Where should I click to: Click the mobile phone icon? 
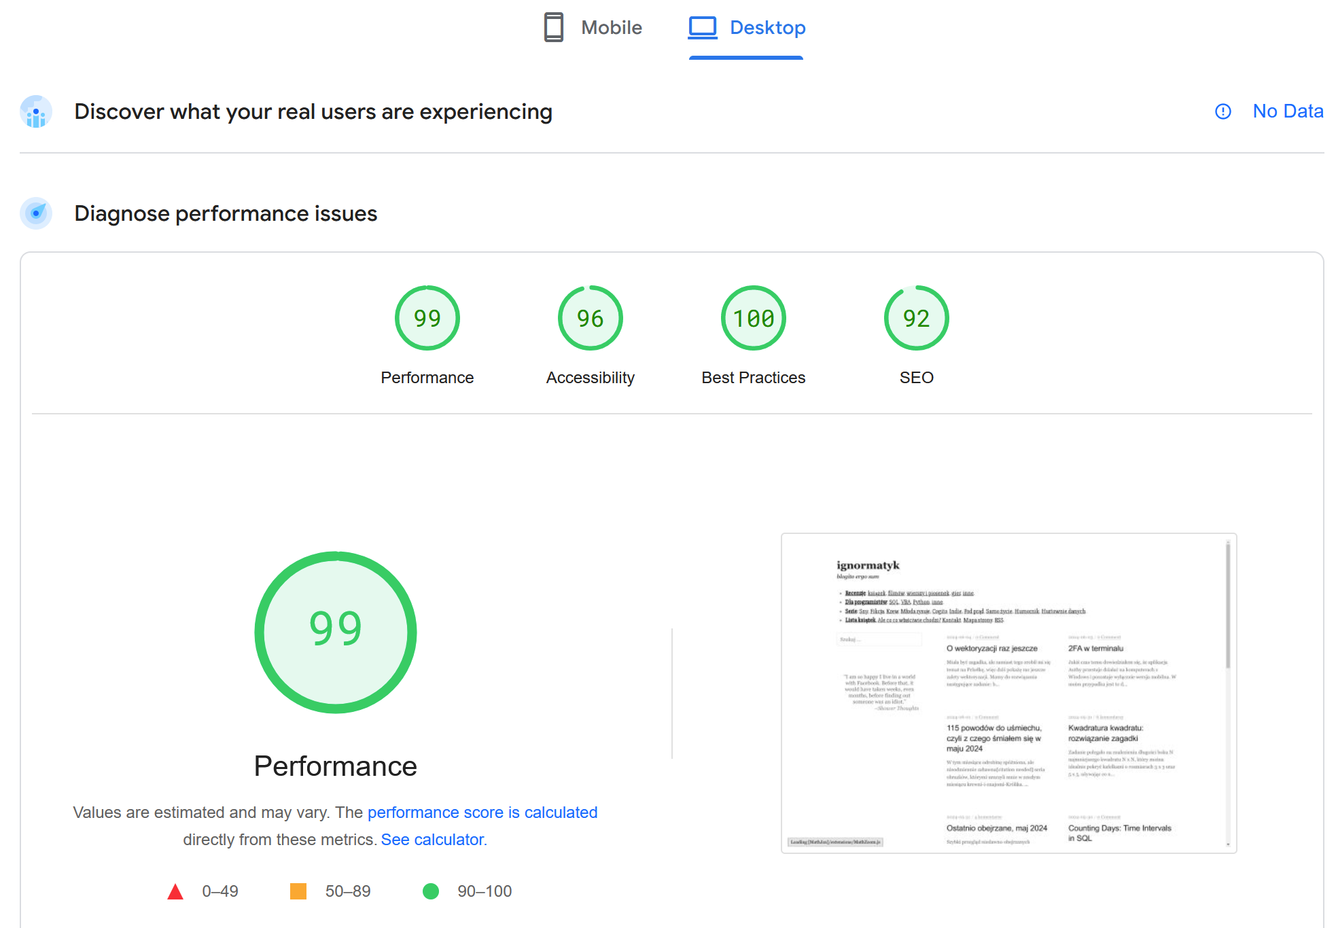(x=554, y=27)
